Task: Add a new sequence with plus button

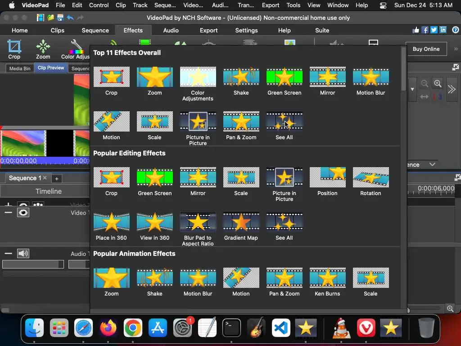Action: [57, 178]
